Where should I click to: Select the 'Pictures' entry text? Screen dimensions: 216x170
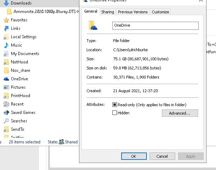click(x=18, y=87)
